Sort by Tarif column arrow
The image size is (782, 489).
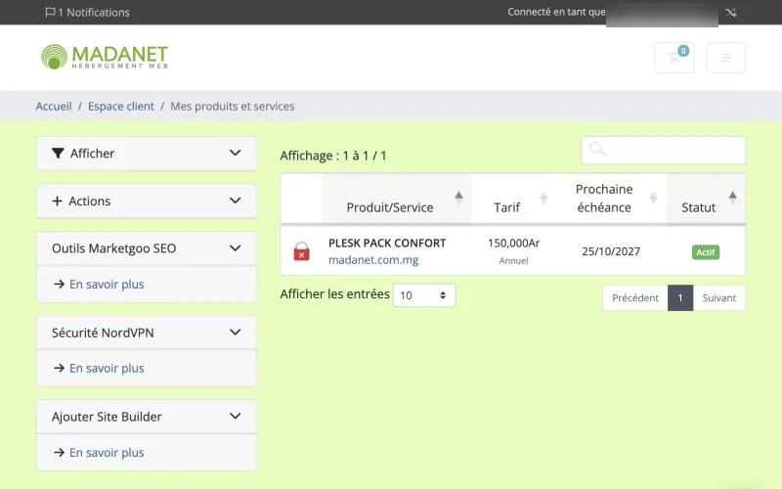(x=543, y=199)
